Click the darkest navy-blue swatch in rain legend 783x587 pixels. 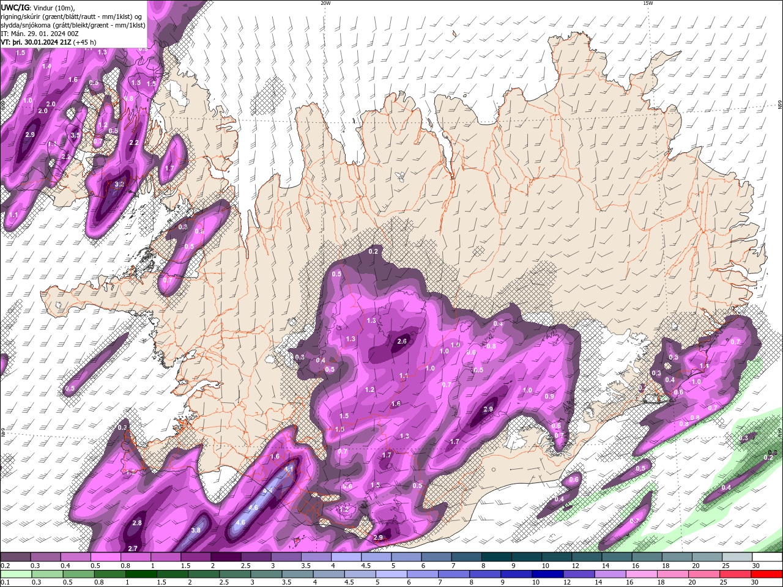click(x=546, y=574)
